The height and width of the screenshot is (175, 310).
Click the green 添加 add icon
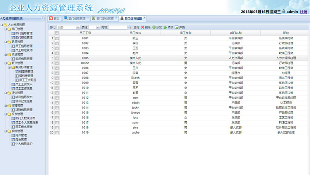coord(154,27)
